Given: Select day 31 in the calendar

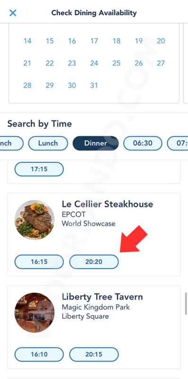Looking at the screenshot, I should pyautogui.click(x=94, y=85).
